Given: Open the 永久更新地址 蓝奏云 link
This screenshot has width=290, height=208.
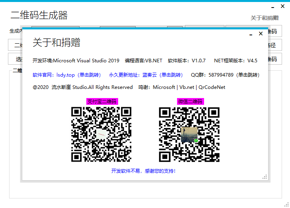Looking at the screenshot, I should [146, 75].
